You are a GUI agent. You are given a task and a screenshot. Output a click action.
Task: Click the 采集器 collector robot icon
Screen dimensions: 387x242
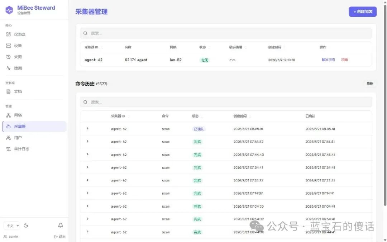click(x=8, y=127)
